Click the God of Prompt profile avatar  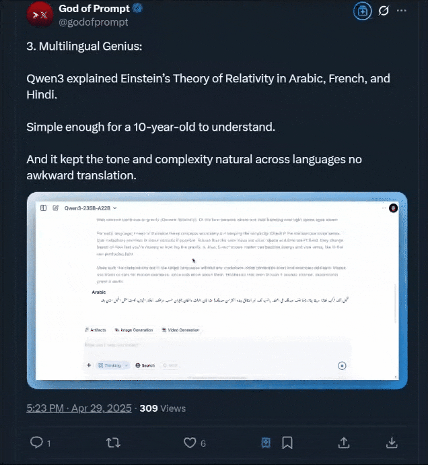coord(40,15)
